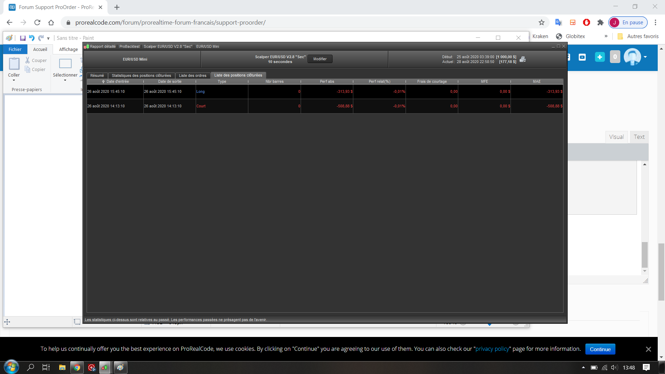Switch to the Résumé tab
Viewport: 665px width, 374px height.
tap(97, 75)
